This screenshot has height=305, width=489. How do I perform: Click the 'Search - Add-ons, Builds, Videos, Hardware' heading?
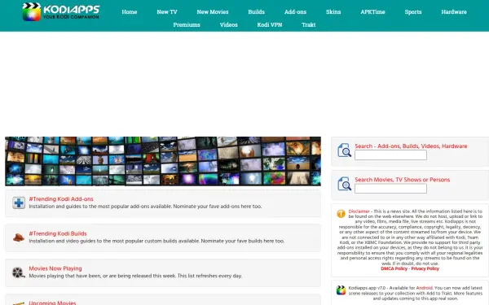pyautogui.click(x=411, y=146)
